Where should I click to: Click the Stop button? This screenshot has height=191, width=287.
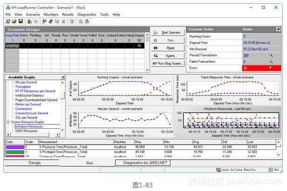point(168,40)
